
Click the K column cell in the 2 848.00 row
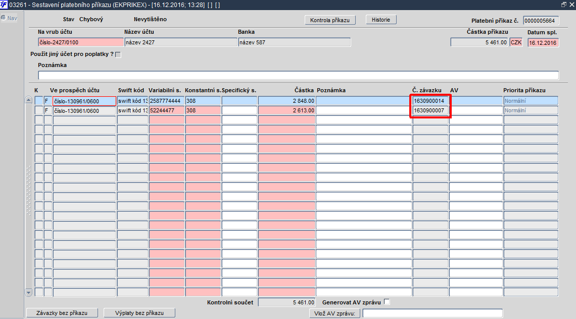click(x=38, y=100)
